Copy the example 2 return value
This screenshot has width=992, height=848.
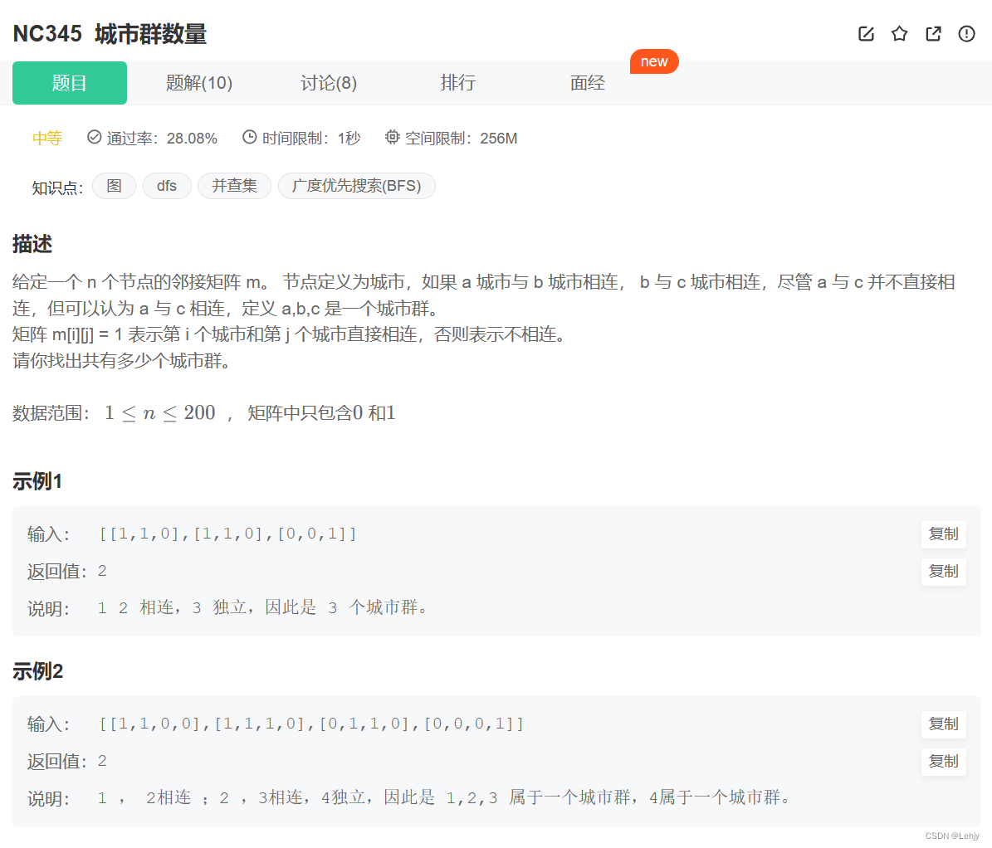[943, 762]
